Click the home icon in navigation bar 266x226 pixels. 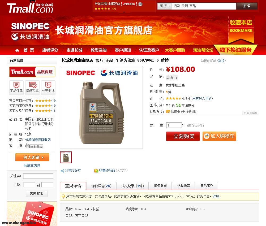[17, 50]
